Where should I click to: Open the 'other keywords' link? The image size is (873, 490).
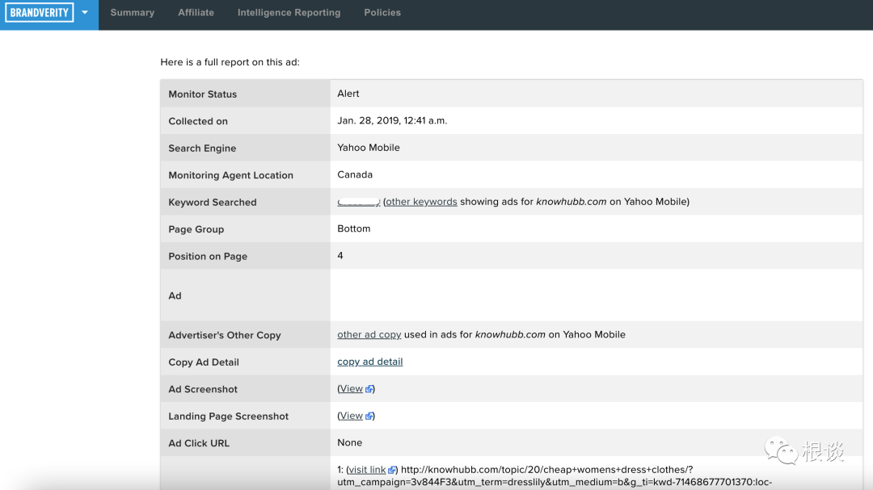tap(421, 202)
